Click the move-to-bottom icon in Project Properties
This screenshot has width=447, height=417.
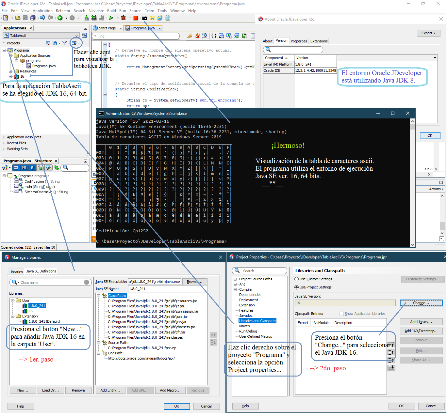click(x=391, y=368)
